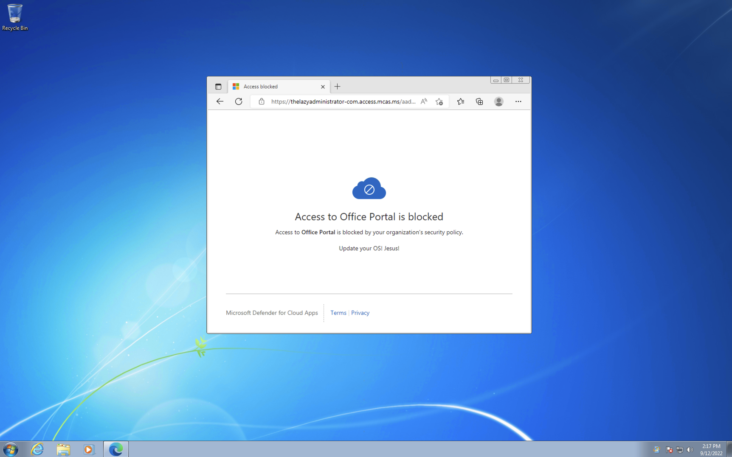
Task: Maximize the Edge window
Action: click(507, 80)
